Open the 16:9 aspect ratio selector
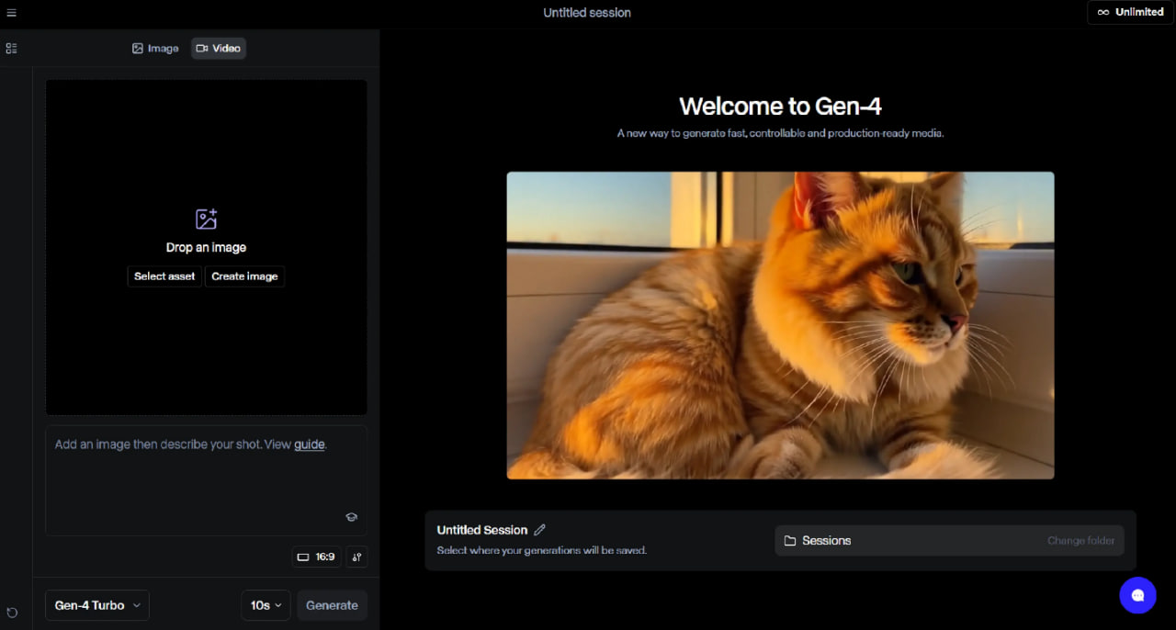 point(316,557)
